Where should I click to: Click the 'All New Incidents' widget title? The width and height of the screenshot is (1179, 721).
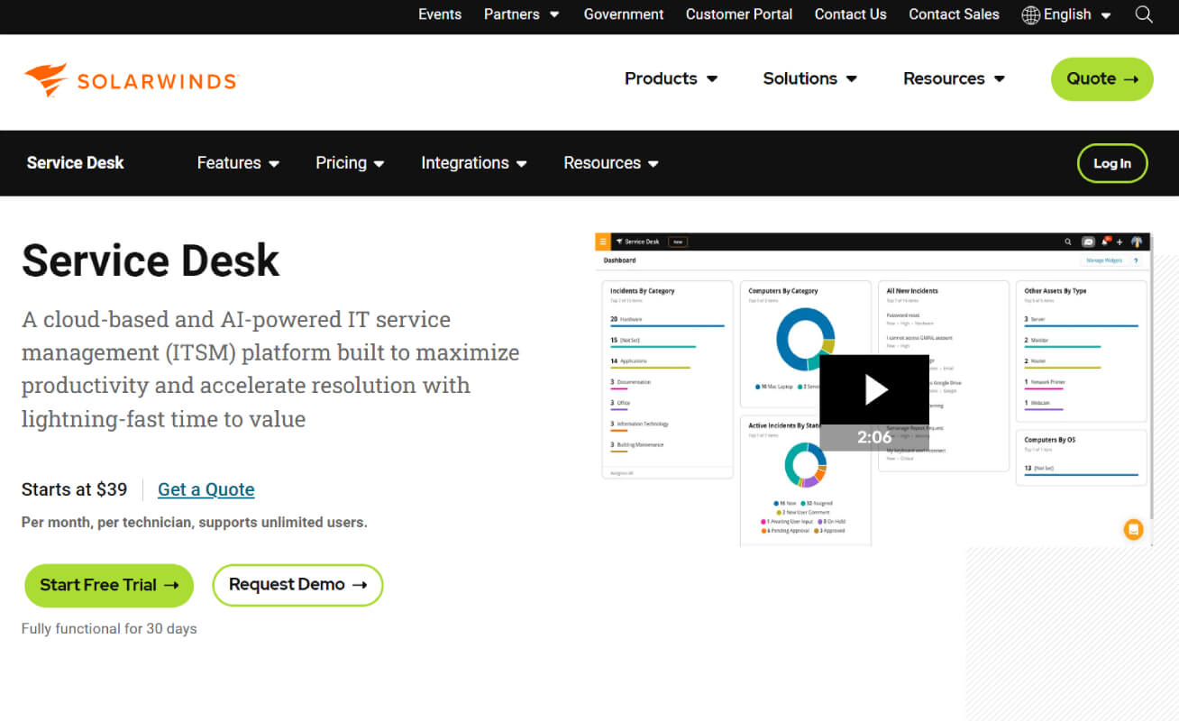pos(912,291)
